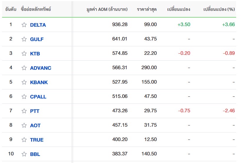Star the AOT stock row
The height and width of the screenshot is (163, 242).
24,125
